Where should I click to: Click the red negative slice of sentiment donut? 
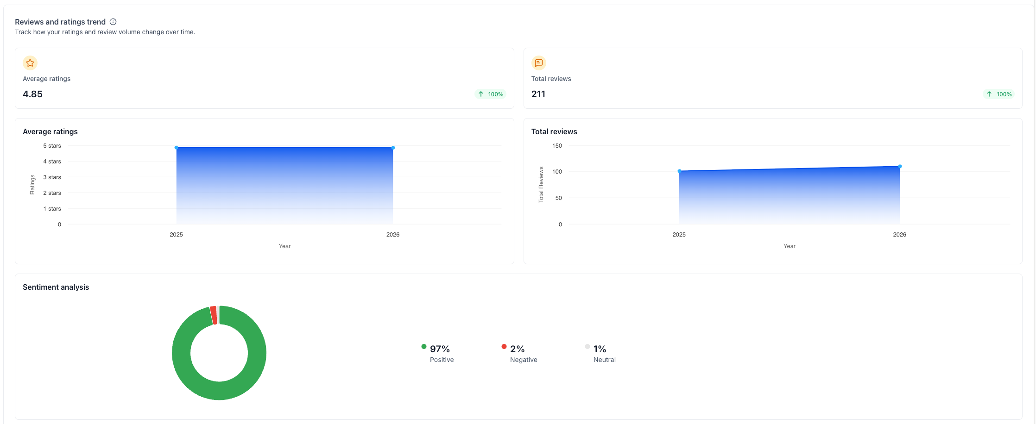pyautogui.click(x=214, y=315)
